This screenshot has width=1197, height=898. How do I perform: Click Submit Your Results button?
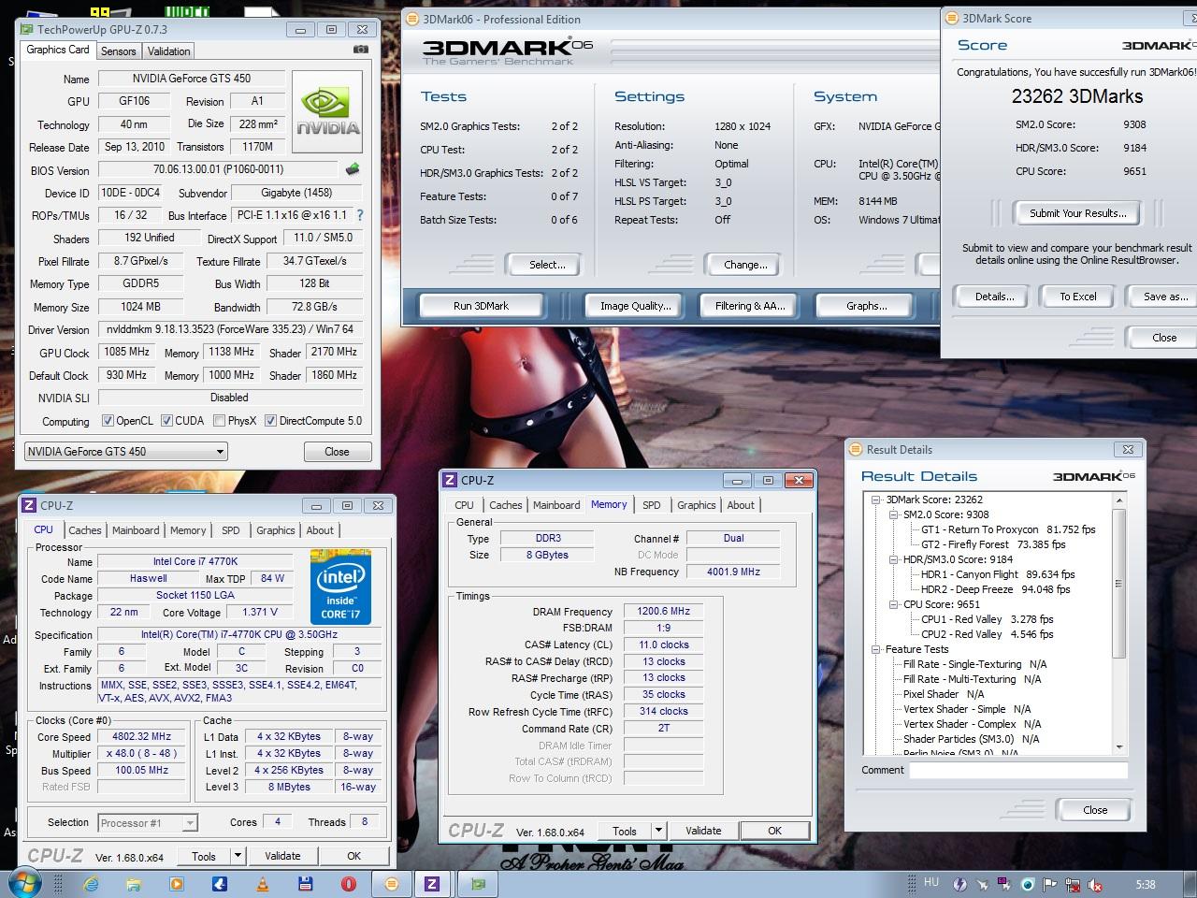tap(1077, 213)
